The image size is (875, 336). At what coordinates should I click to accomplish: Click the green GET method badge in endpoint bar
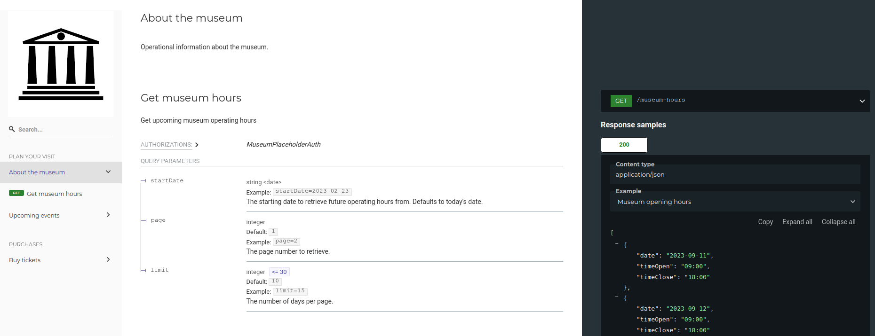621,101
